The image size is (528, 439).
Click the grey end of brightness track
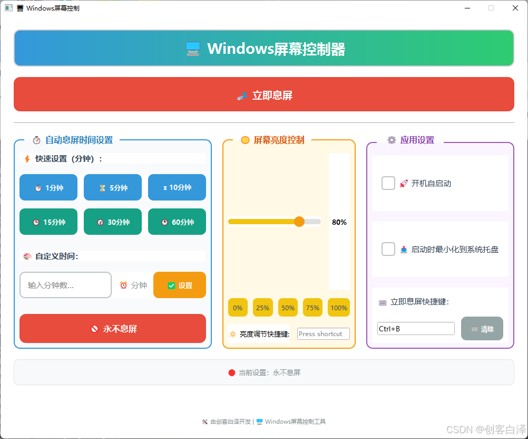pyautogui.click(x=312, y=222)
